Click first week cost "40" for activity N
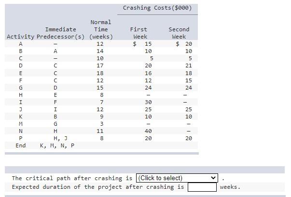This screenshot has width=291, height=197. coord(148,131)
